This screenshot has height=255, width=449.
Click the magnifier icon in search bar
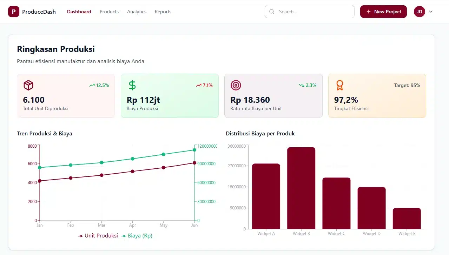point(272,12)
